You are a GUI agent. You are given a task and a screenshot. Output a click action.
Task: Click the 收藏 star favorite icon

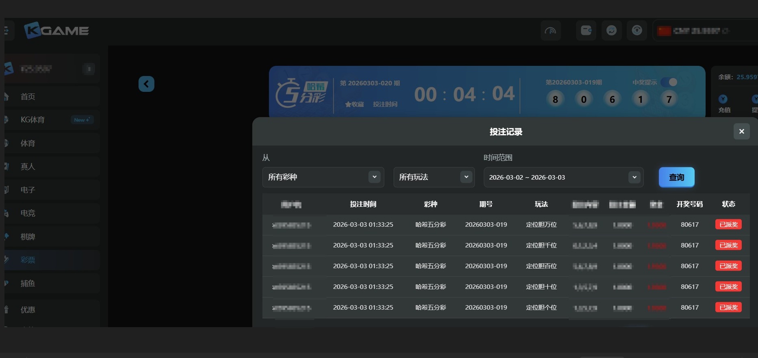click(348, 104)
